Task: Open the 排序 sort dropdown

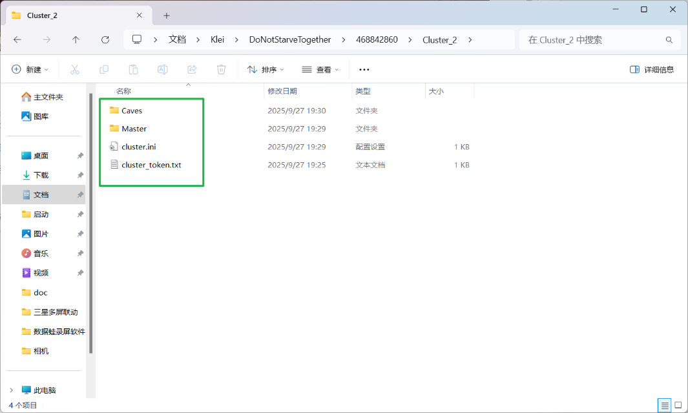Action: pyautogui.click(x=266, y=69)
